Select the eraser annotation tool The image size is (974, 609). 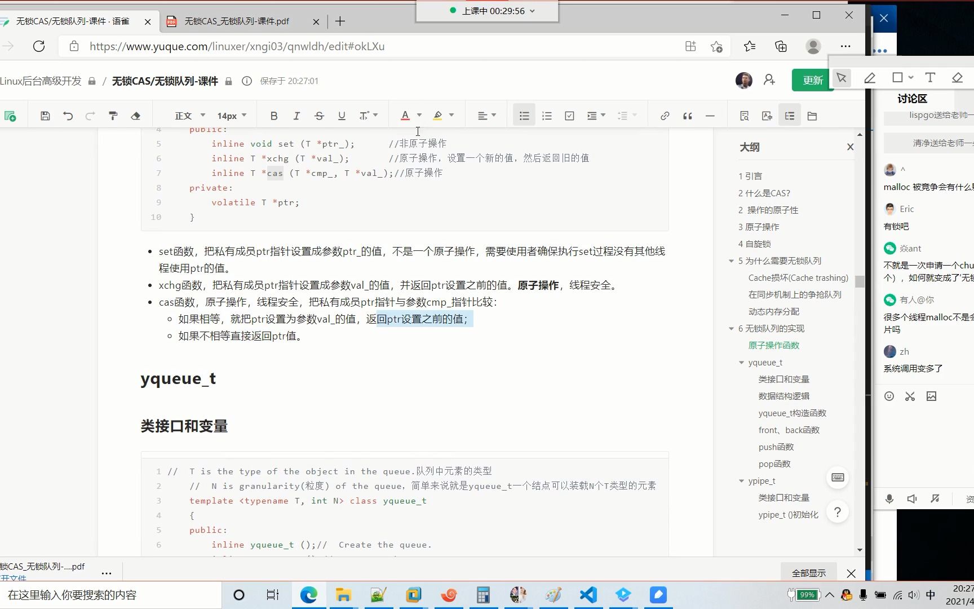click(x=957, y=78)
